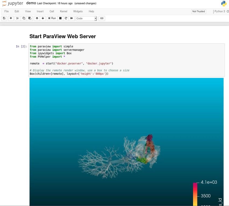Screen dimensions: 229x206
Task: Paste cells below
Action: click(30, 18)
